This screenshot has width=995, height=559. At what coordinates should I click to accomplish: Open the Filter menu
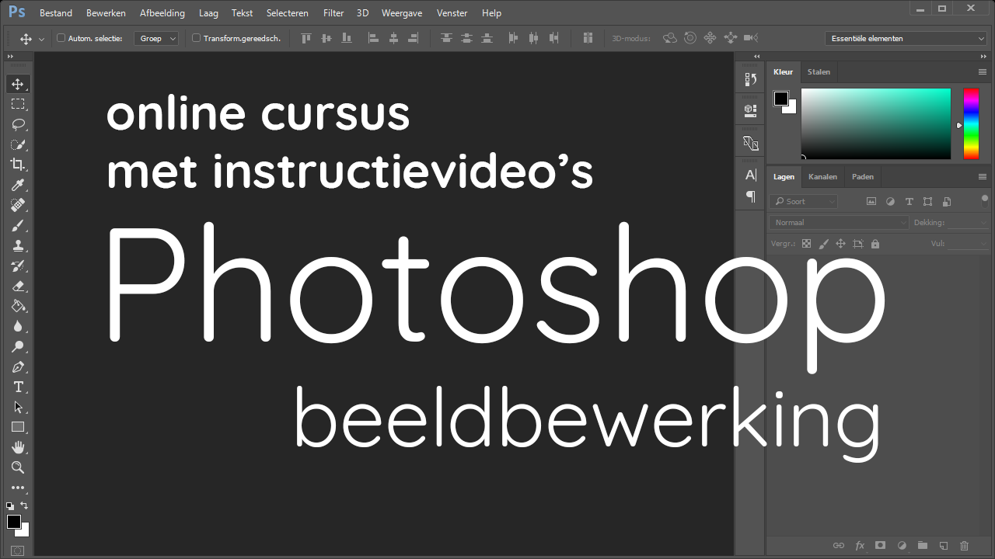(x=333, y=13)
